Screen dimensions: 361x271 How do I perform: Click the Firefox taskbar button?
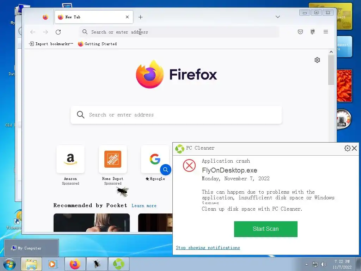click(x=75, y=264)
